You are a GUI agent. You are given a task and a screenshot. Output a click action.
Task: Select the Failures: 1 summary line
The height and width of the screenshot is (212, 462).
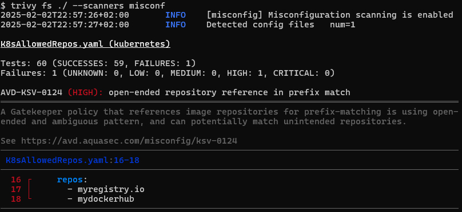click(x=168, y=73)
